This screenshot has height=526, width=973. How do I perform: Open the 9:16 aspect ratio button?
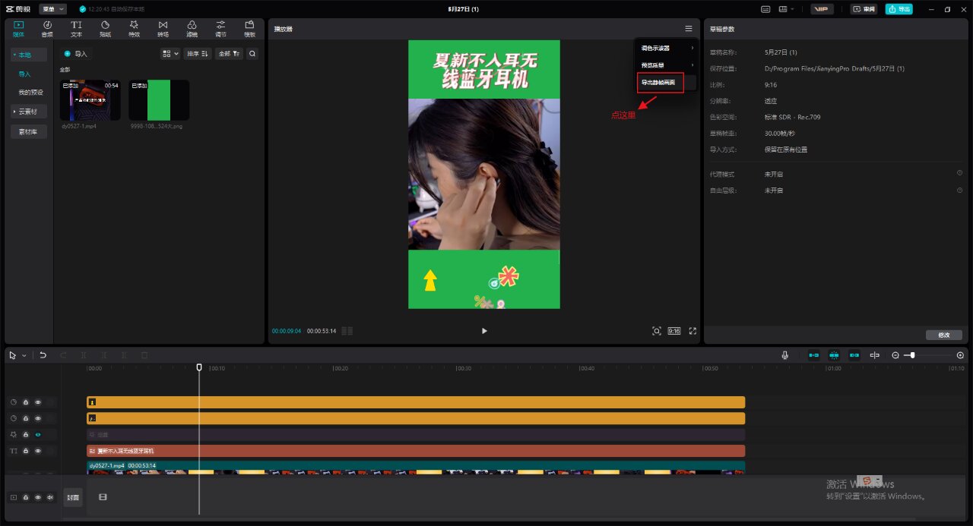click(x=674, y=331)
